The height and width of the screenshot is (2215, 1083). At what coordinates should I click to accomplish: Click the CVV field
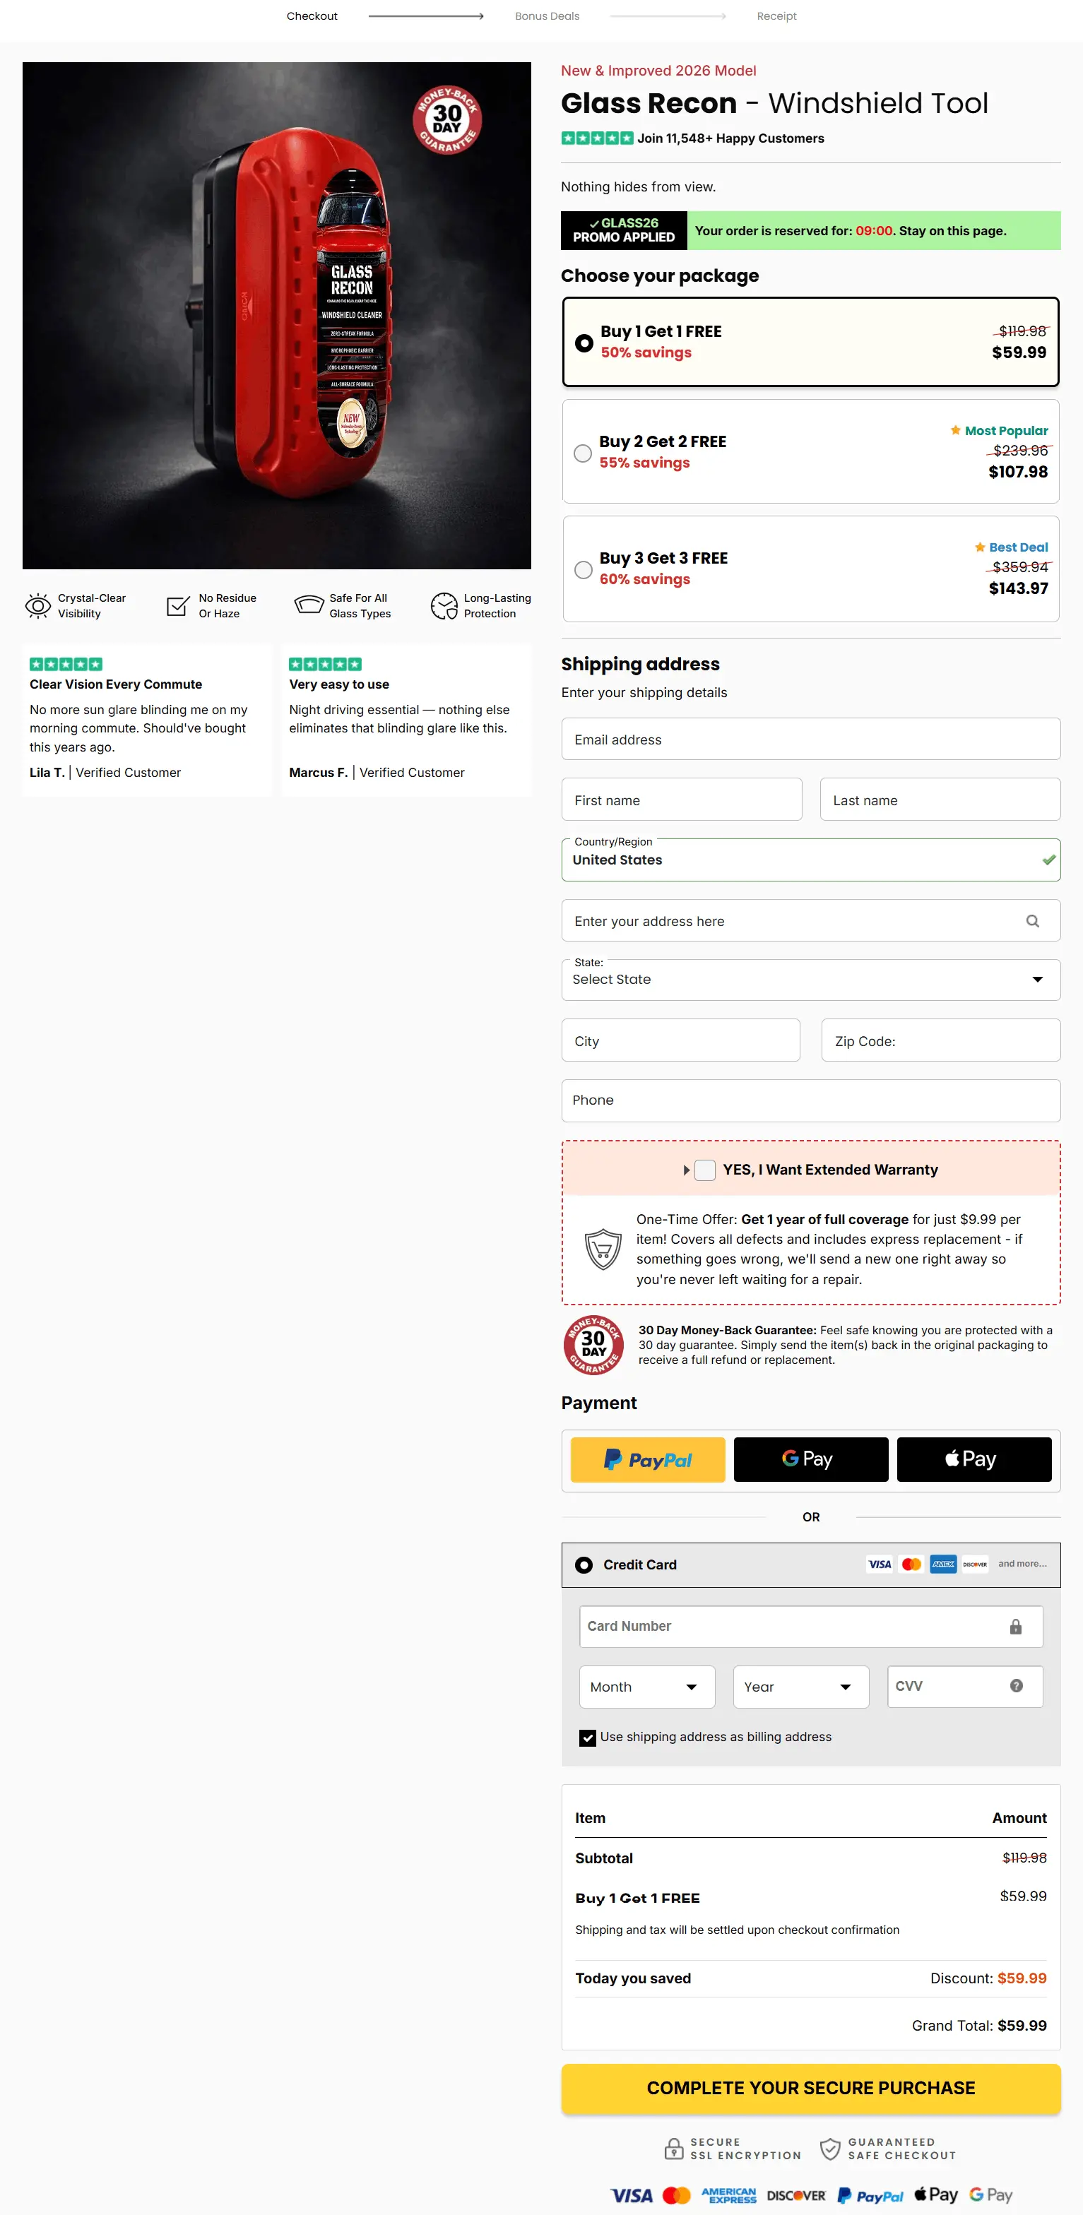[x=964, y=1687]
